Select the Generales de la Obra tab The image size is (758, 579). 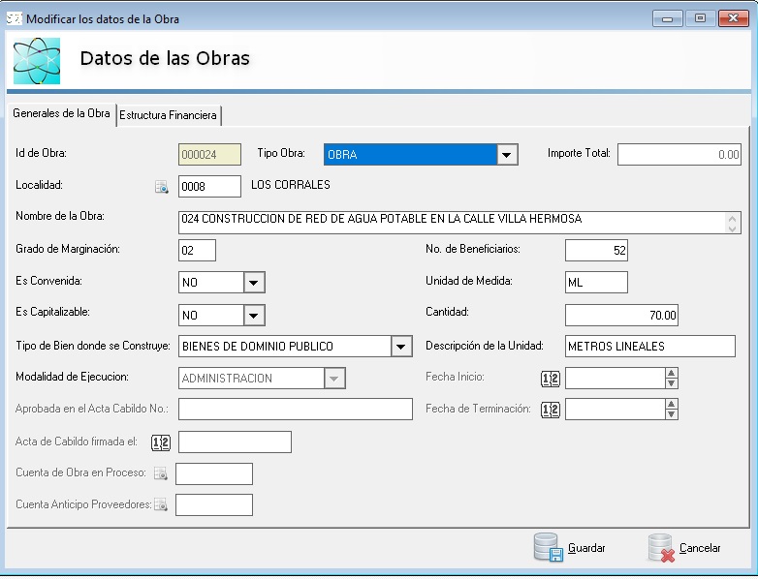click(x=61, y=113)
